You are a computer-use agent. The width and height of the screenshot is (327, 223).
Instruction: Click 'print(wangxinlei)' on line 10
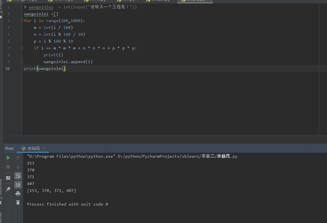click(x=45, y=69)
